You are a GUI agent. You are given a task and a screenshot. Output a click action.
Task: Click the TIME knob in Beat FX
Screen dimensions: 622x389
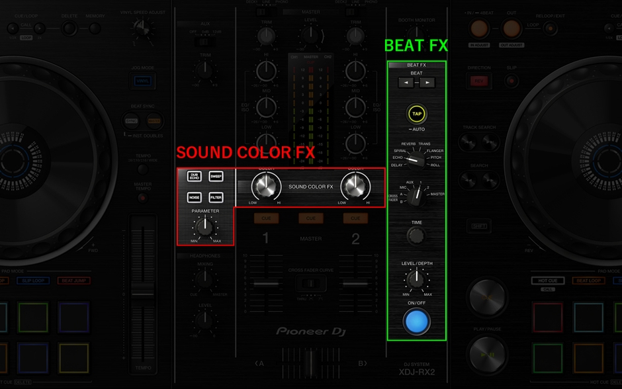416,236
